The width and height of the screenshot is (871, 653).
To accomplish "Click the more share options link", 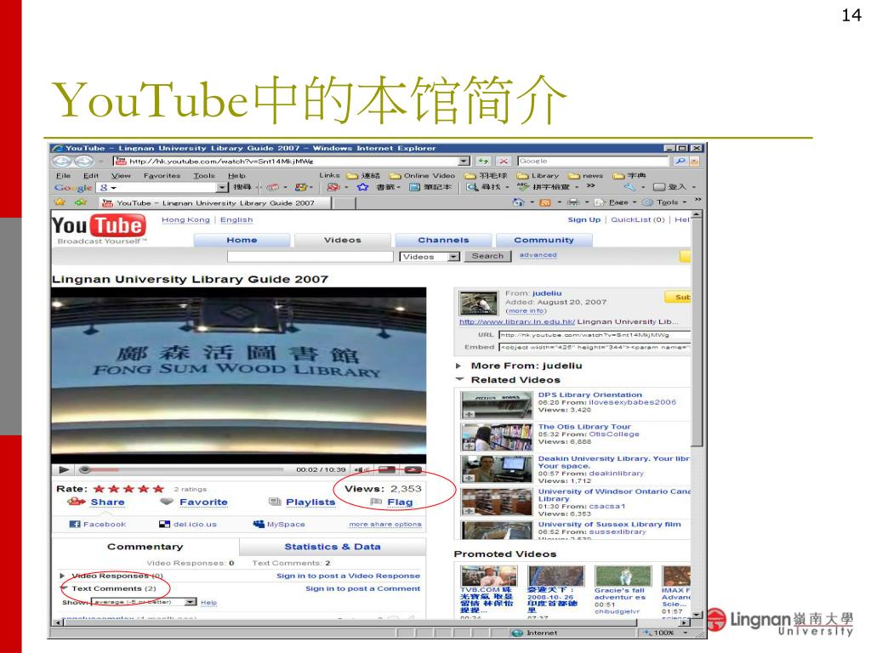I will (385, 524).
